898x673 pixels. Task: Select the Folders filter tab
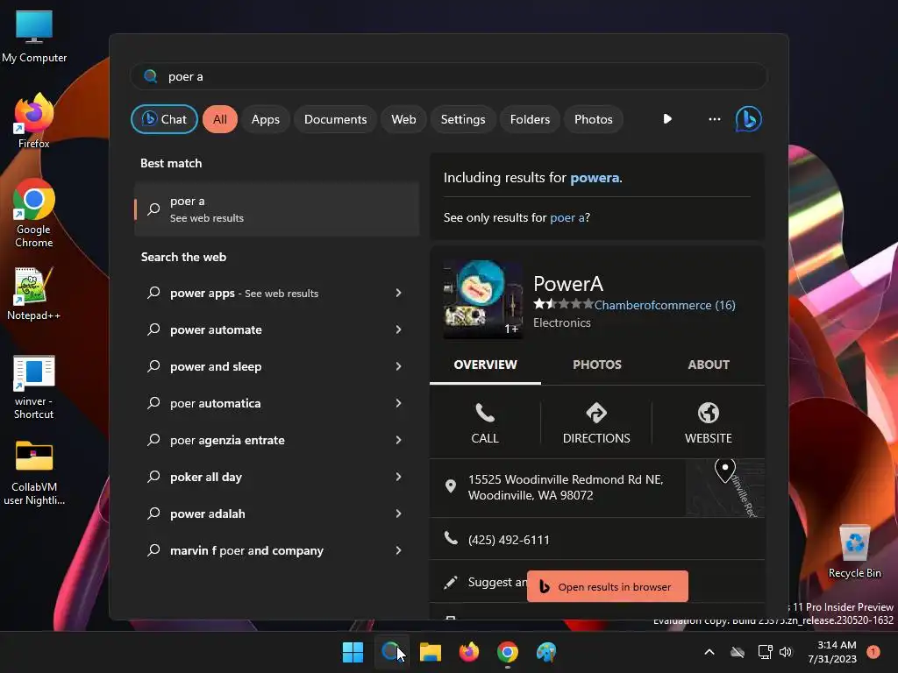(x=530, y=119)
